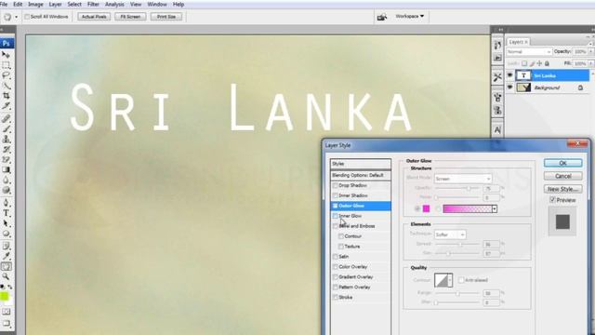Screen dimensions: 595x335
Task: Enable the Satin checkbox
Action: click(335, 257)
